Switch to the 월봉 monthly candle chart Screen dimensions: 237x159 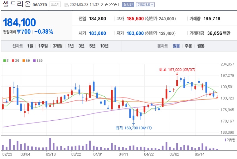coord(201,46)
